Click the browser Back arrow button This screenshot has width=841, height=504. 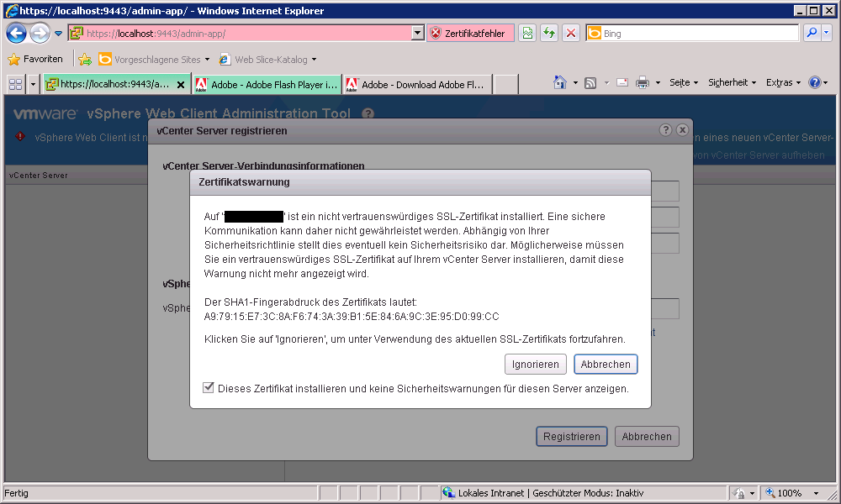[16, 34]
